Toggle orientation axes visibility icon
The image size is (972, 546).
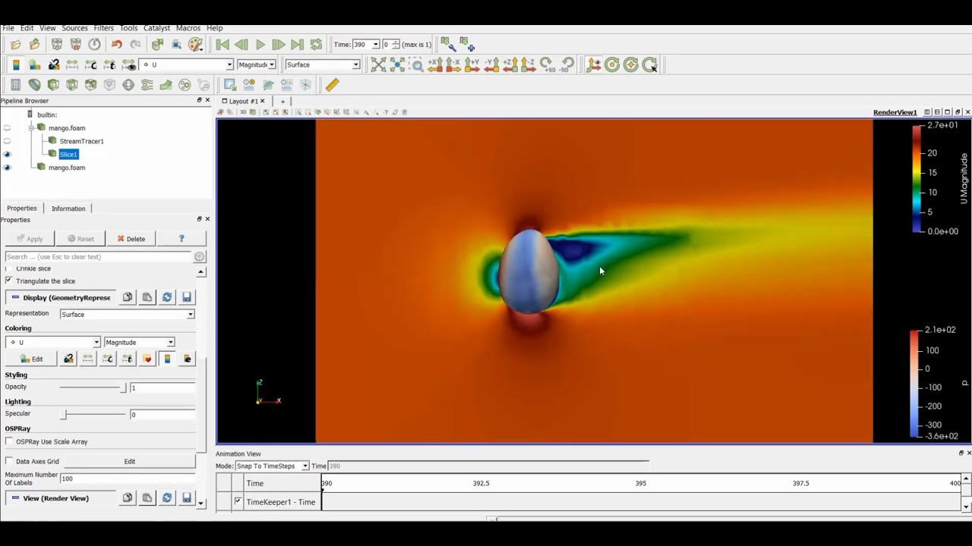coord(594,65)
